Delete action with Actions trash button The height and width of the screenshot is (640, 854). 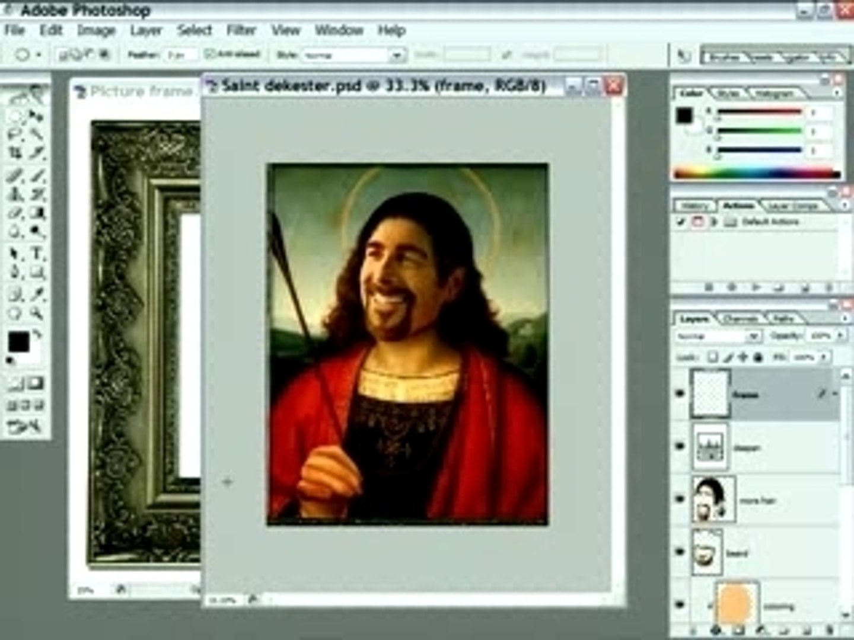830,287
